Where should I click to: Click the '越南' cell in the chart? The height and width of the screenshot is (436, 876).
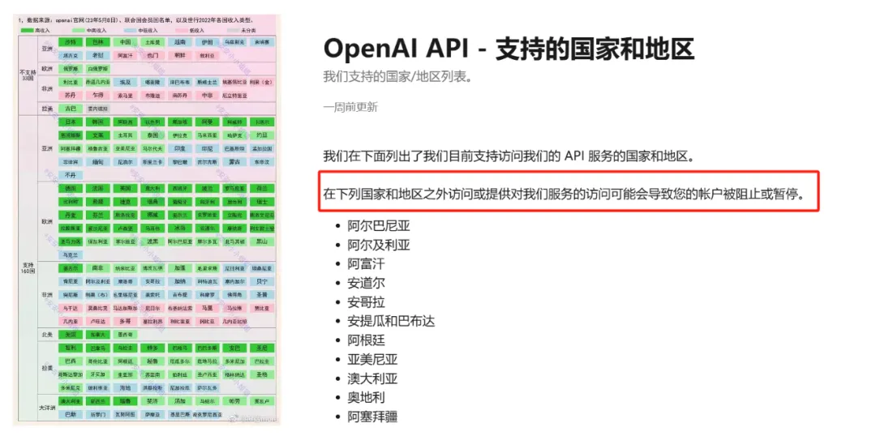(180, 42)
